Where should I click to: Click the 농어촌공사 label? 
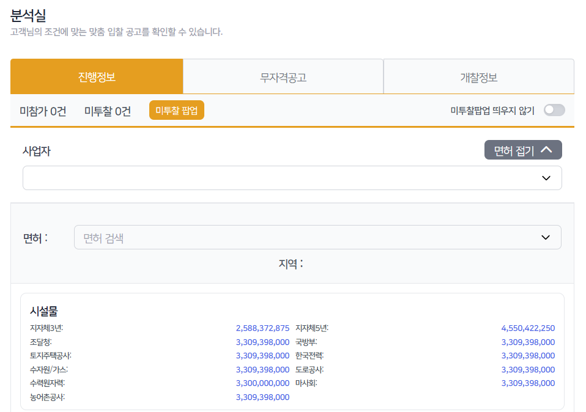coord(47,397)
